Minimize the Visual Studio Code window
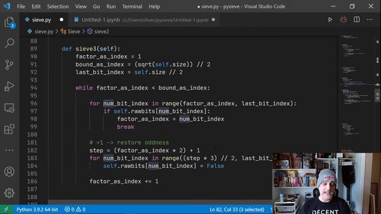 [x=333, y=7]
